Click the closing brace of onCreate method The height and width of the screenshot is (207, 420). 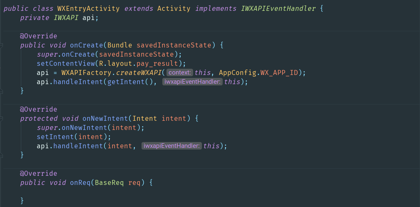click(x=22, y=91)
